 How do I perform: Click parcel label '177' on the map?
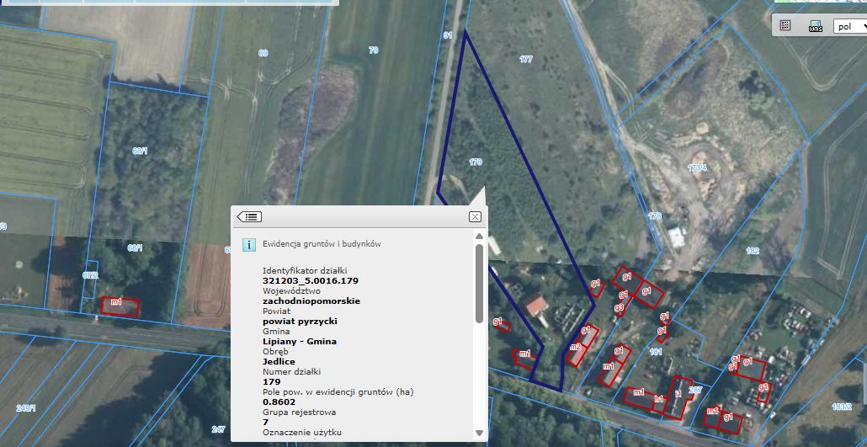(526, 59)
